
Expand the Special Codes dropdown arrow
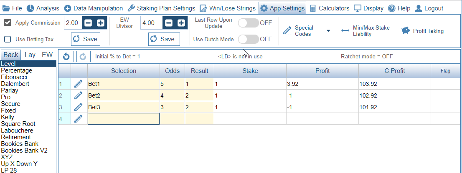coord(328,31)
